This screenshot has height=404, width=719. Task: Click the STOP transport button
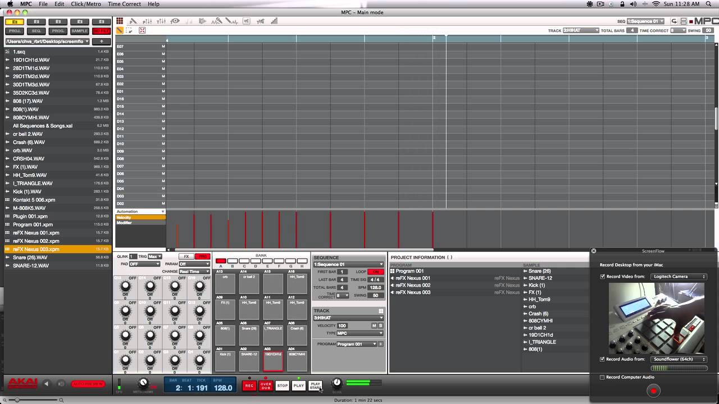pyautogui.click(x=283, y=385)
